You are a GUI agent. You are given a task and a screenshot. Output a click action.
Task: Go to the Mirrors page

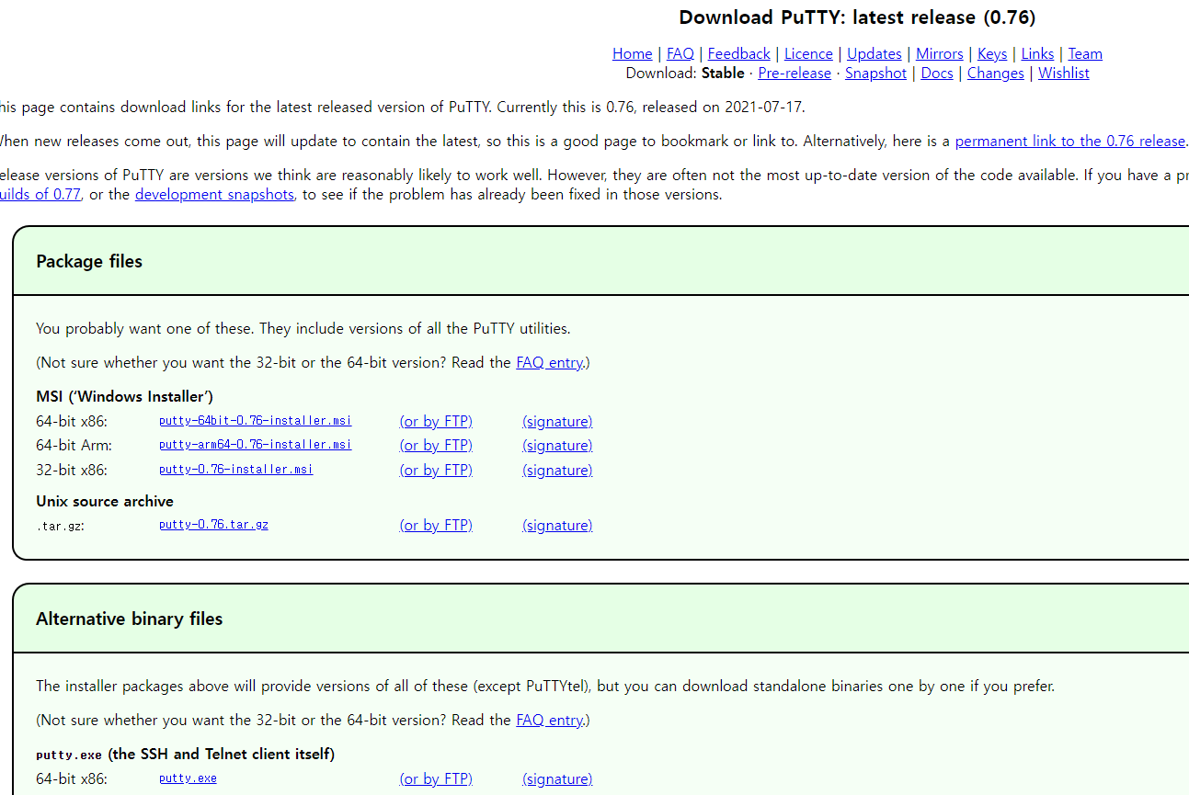click(940, 53)
